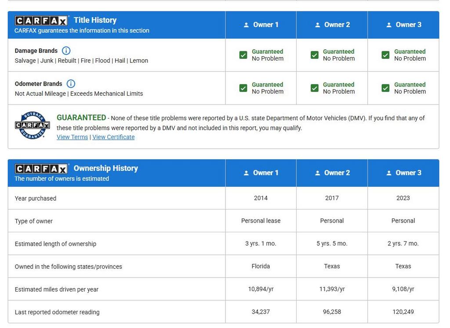Click Owner 3 last odometer reading 120,249

point(403,312)
